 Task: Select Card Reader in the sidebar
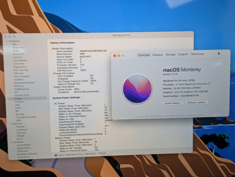click(20, 61)
